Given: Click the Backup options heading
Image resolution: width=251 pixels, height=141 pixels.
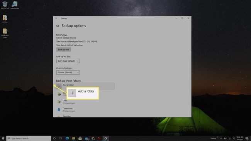Looking at the screenshot, I should (x=74, y=26).
